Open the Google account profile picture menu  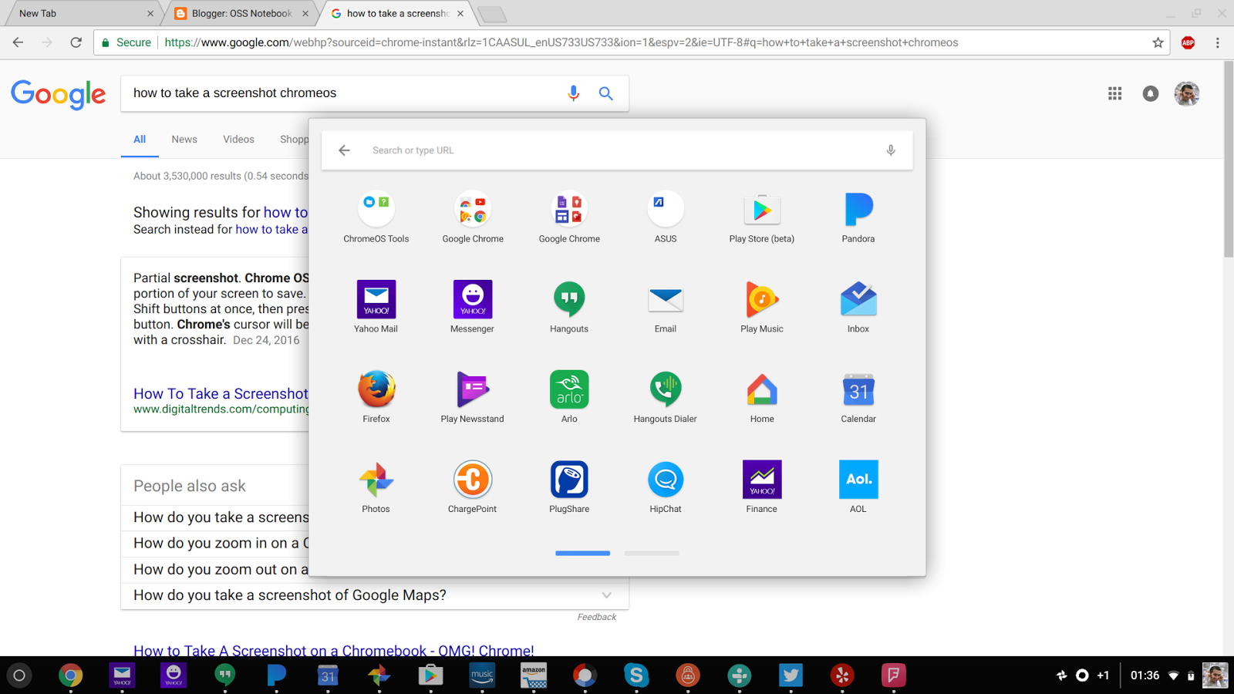1187,93
